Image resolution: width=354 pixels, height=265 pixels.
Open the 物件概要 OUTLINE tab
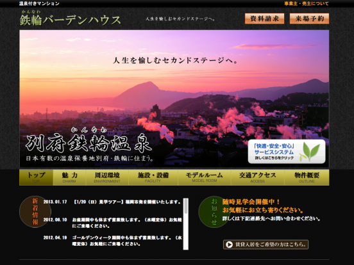click(307, 177)
